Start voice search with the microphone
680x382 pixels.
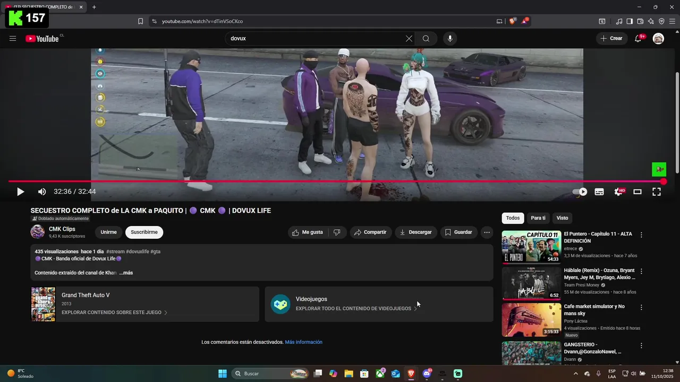click(x=450, y=38)
